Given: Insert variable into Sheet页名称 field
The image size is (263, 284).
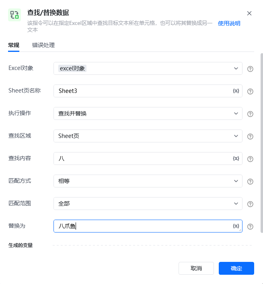Looking at the screenshot, I should [236, 91].
